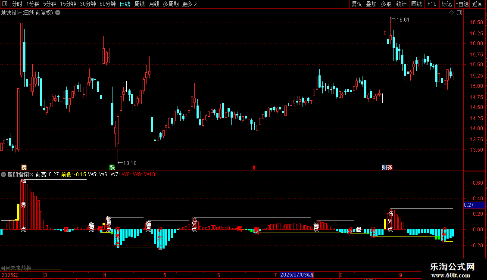Click the 前低: -0.15 value label
Viewport: 487px width, 280px height.
(74, 174)
